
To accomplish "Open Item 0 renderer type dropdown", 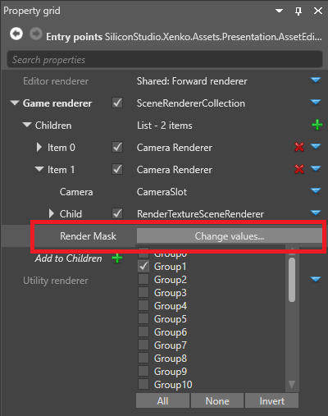I will click(x=316, y=146).
